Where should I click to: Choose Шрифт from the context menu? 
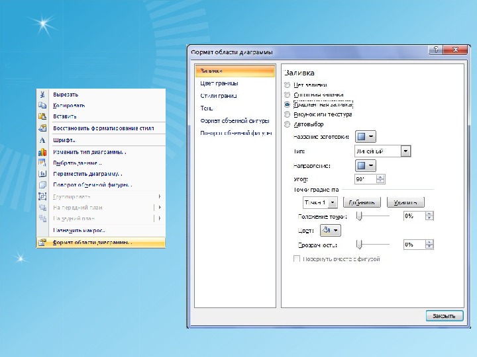click(101, 140)
